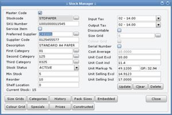Click the Stockcode field STDPAPER
The width and height of the screenshot is (172, 115).
pos(56,18)
